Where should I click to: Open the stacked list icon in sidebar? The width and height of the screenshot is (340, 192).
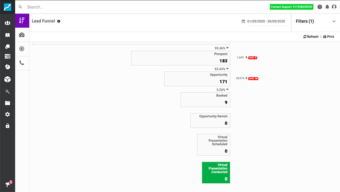(x=8, y=56)
